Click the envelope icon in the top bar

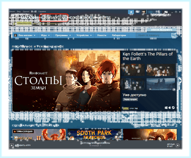166,12
